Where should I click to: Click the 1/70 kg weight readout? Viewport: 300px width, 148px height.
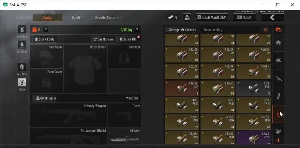coord(126,30)
